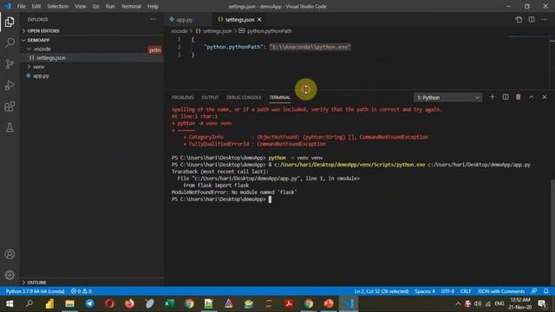555x312 pixels.
Task: Click the open changes icon in editor toolbar
Action: 519,19
